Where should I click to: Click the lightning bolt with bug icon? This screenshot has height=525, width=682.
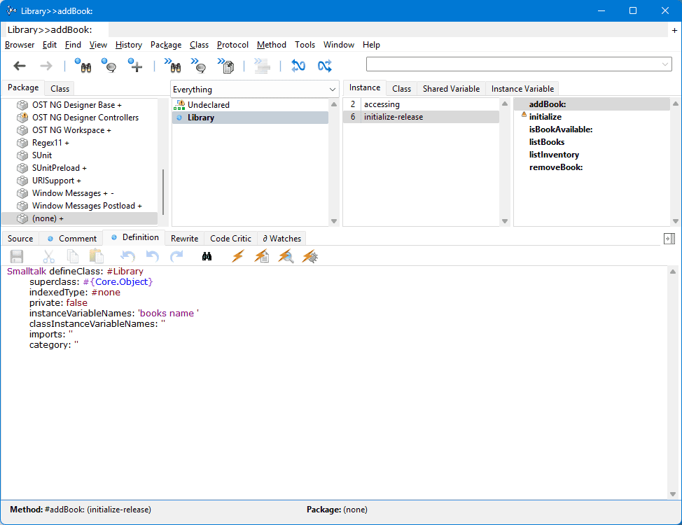click(309, 256)
